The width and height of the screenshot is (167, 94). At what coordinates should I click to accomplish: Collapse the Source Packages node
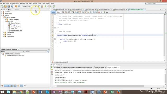pyautogui.click(x=3, y=17)
